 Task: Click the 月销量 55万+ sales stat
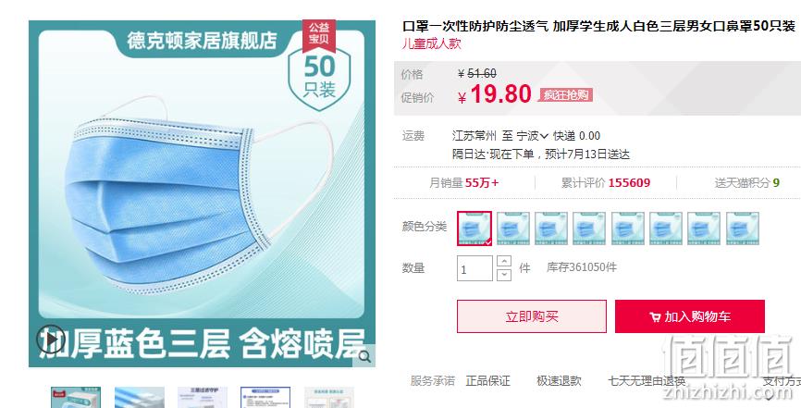pos(463,183)
